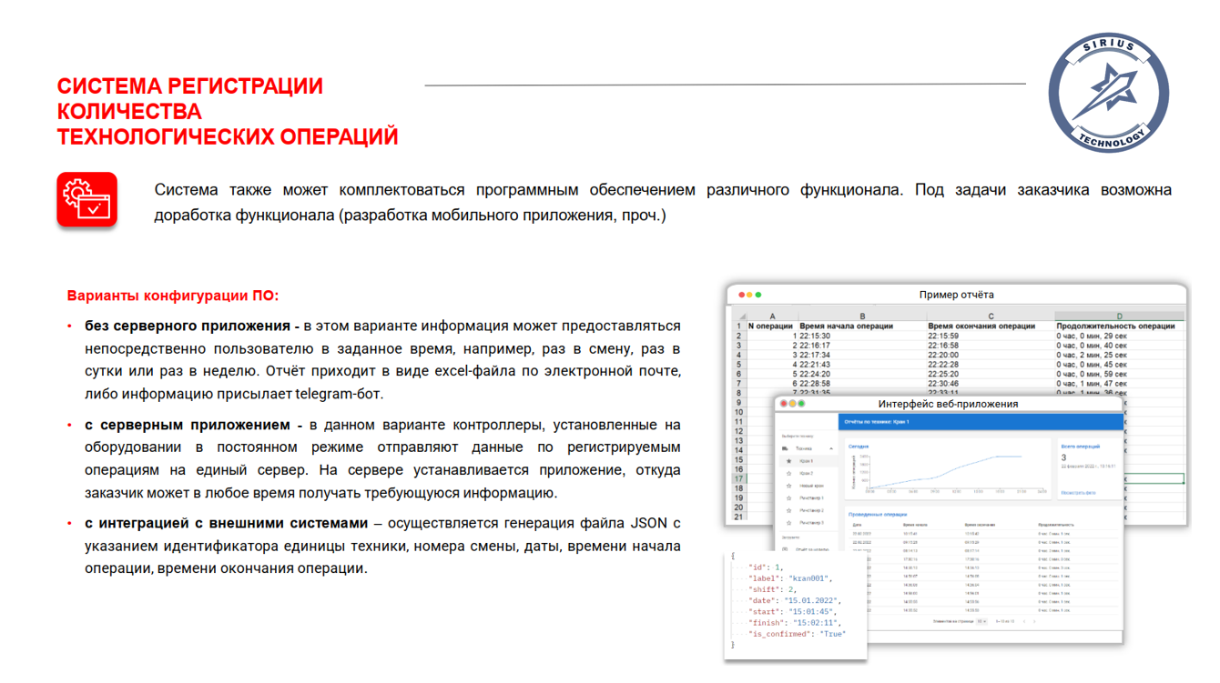Viewport: 1220px width, 683px height.
Task: Select column C header in report spreadsheet
Action: [991, 316]
